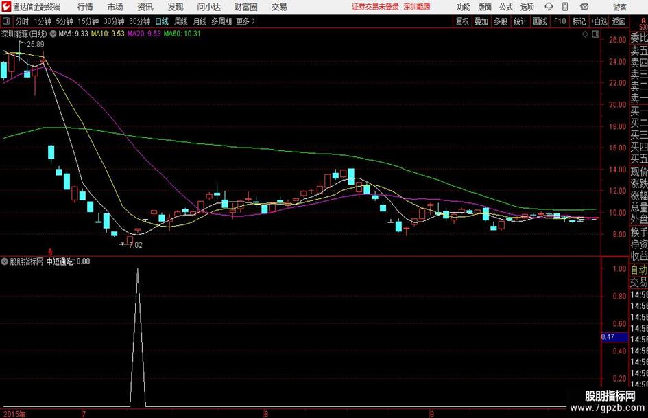Switch to the 60分钟 period tab
The image size is (648, 418).
[x=139, y=21]
